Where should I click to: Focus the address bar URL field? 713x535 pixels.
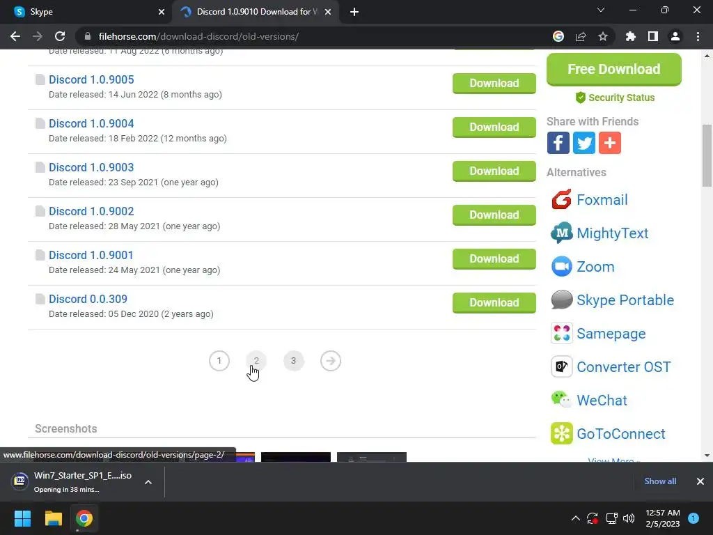[x=314, y=36]
